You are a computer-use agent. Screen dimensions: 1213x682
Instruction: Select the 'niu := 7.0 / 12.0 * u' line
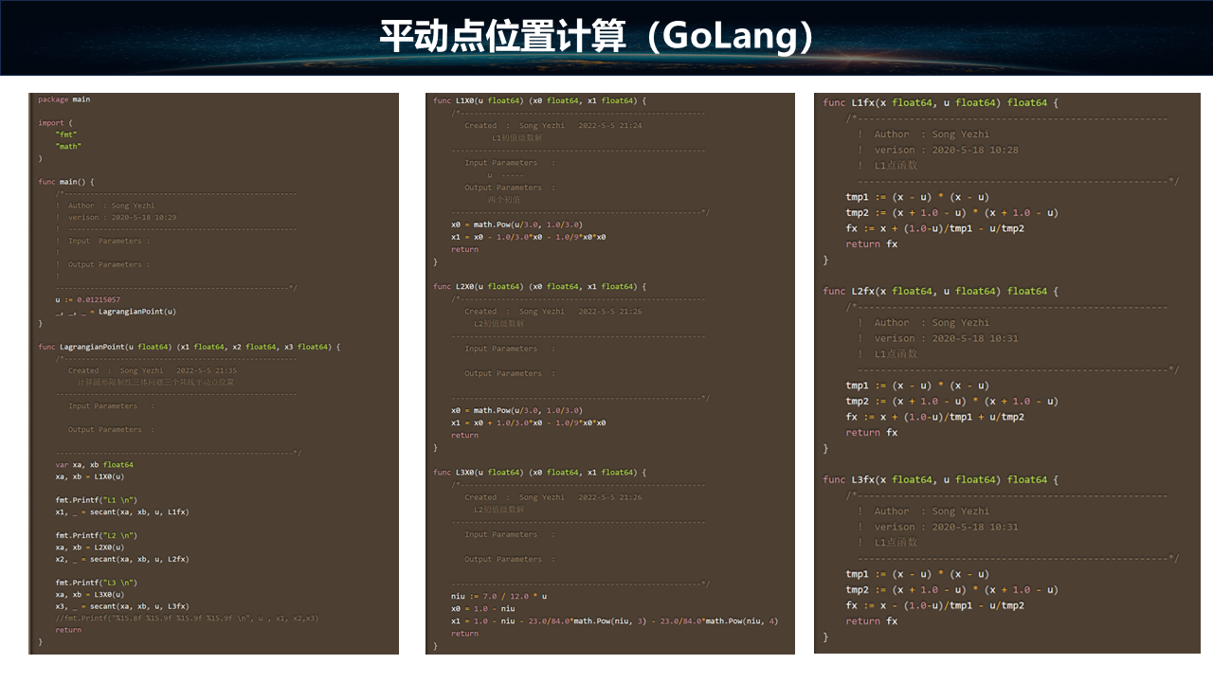(x=499, y=597)
